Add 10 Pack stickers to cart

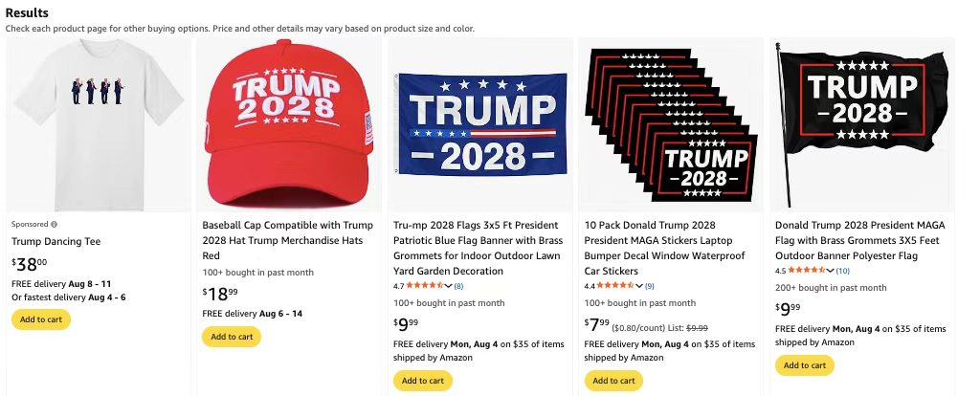613,381
